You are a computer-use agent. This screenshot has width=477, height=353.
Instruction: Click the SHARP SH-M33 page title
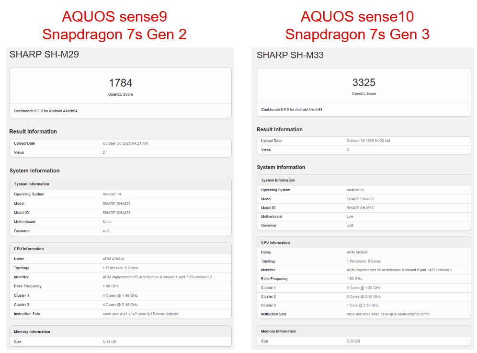tap(290, 55)
